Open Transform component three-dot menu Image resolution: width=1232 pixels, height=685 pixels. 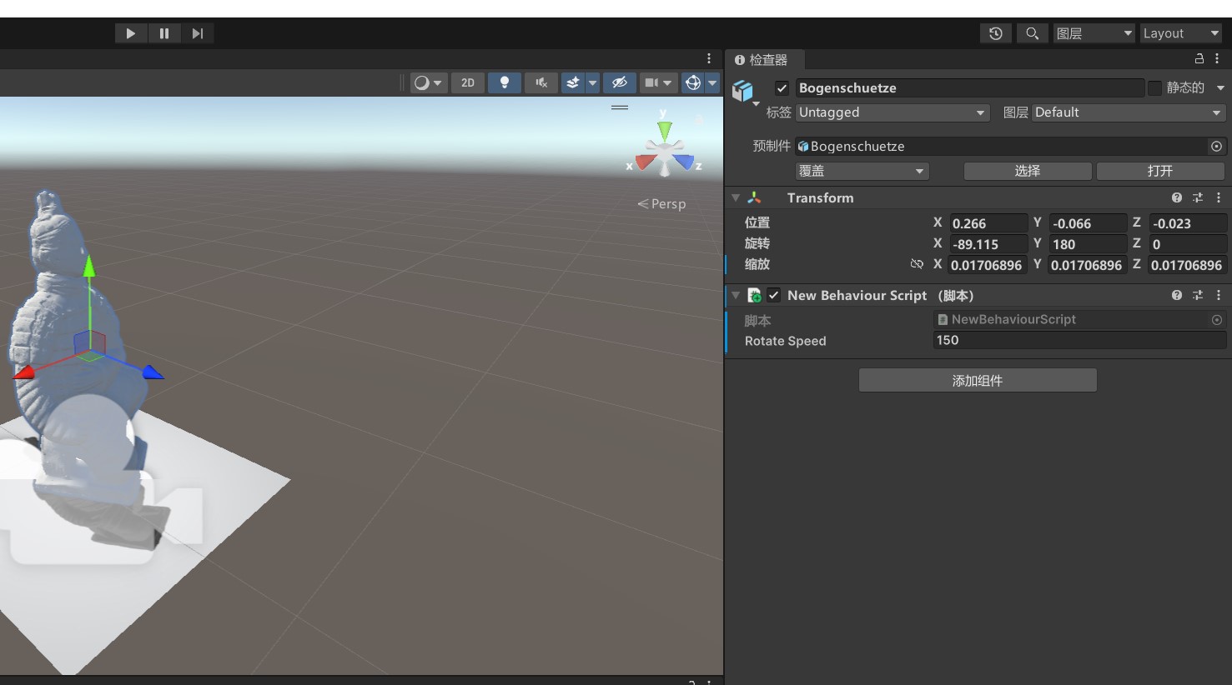(1219, 198)
